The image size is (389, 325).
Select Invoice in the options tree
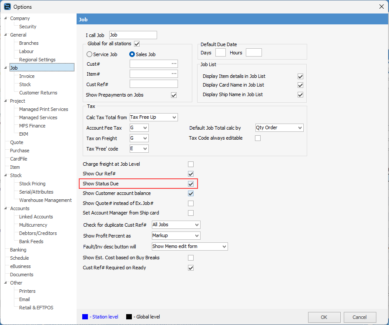27,76
